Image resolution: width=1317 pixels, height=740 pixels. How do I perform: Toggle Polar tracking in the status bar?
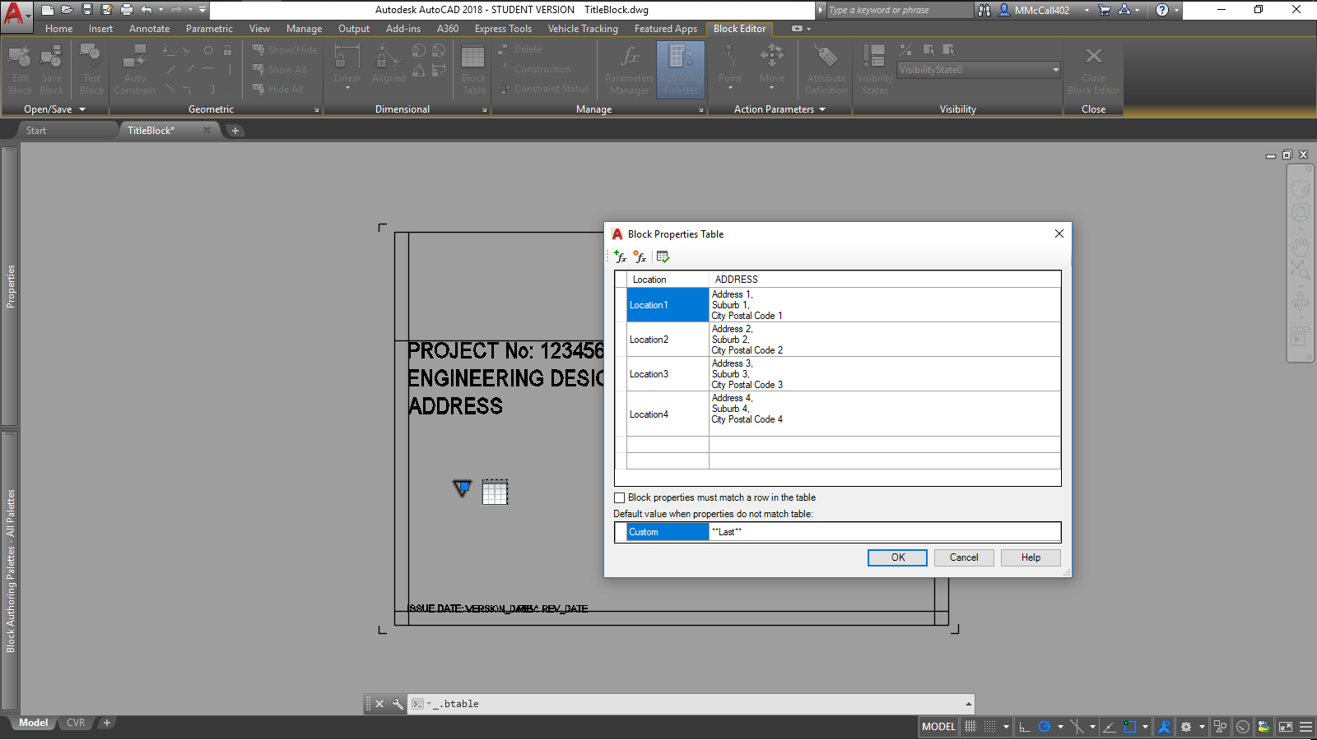(1045, 727)
